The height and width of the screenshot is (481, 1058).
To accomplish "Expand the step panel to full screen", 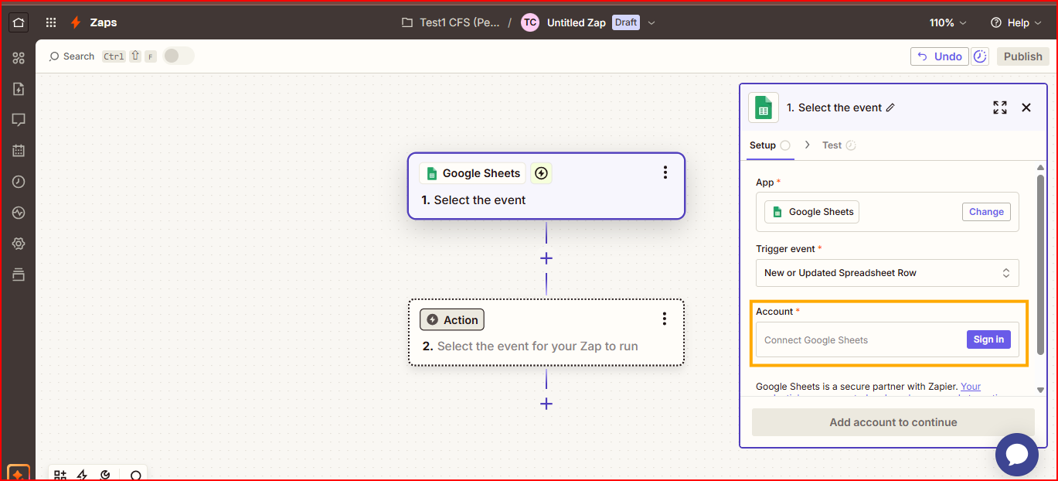I will (1000, 107).
